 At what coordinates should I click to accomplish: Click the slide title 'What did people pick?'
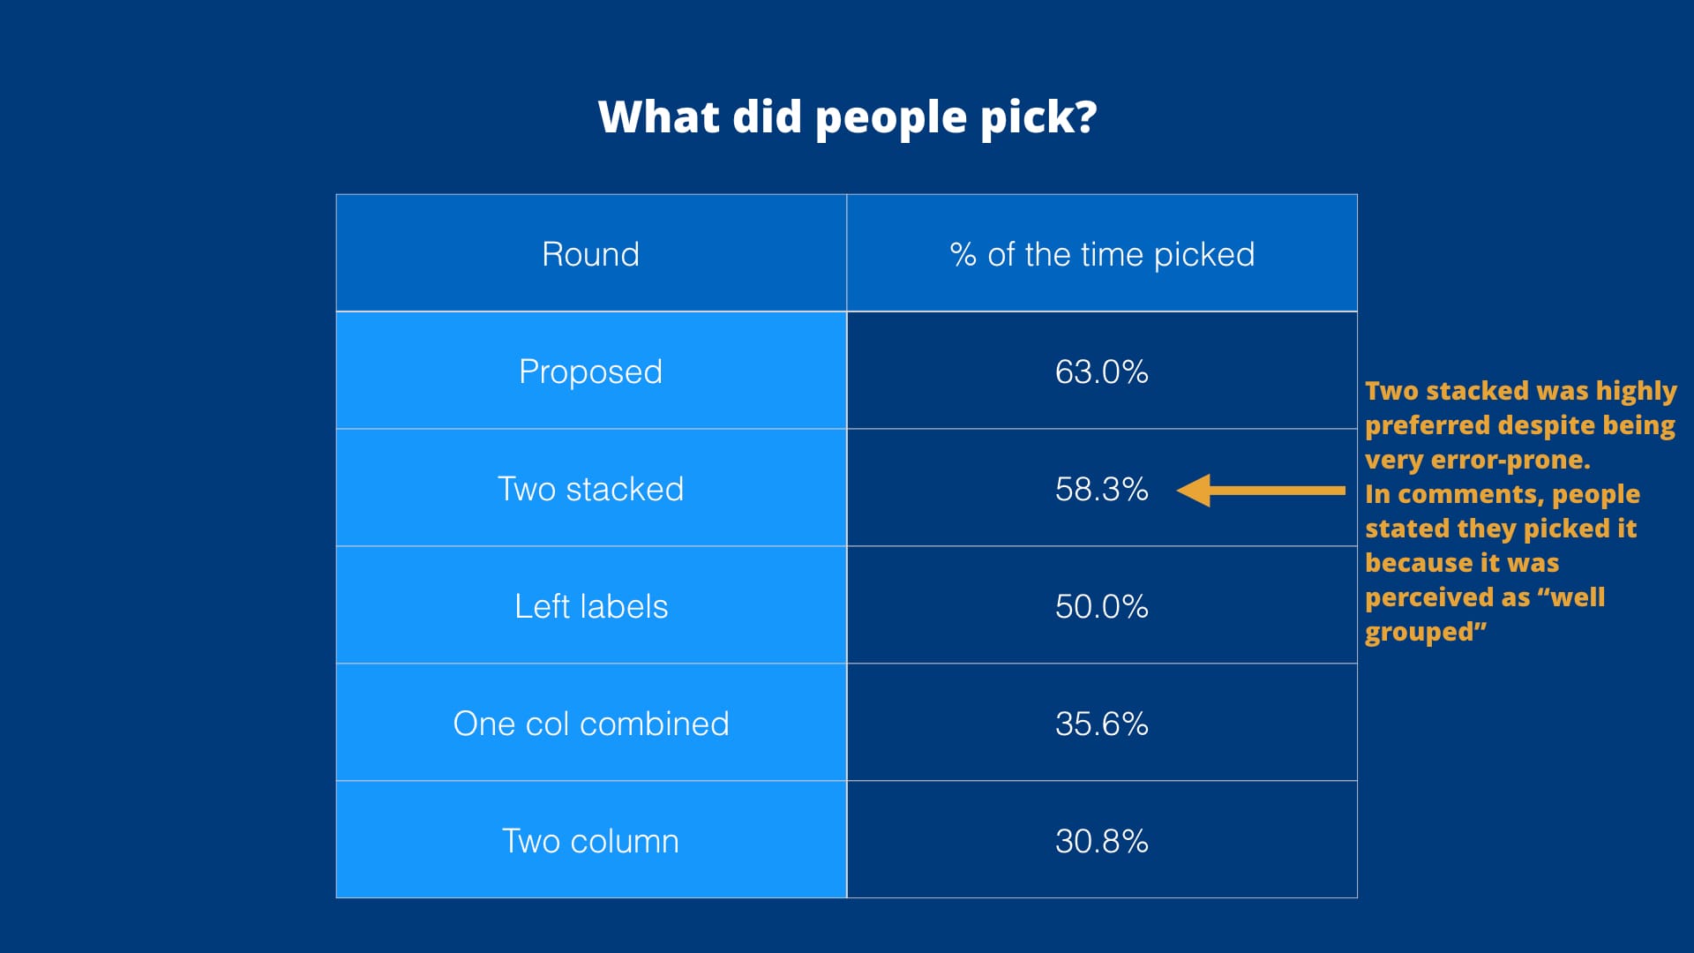pos(847,116)
